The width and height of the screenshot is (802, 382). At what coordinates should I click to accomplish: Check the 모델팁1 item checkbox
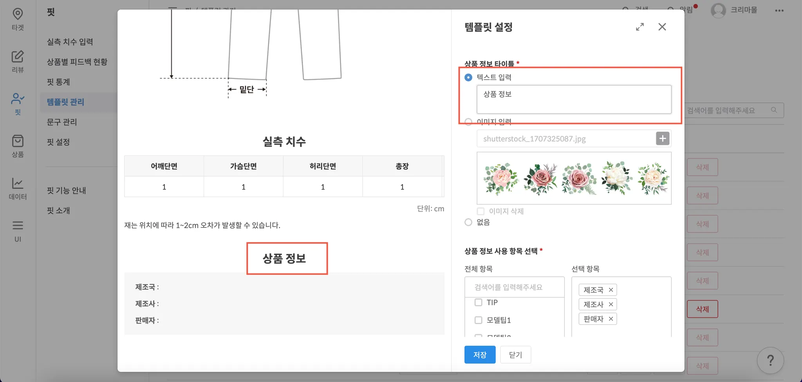pos(479,320)
